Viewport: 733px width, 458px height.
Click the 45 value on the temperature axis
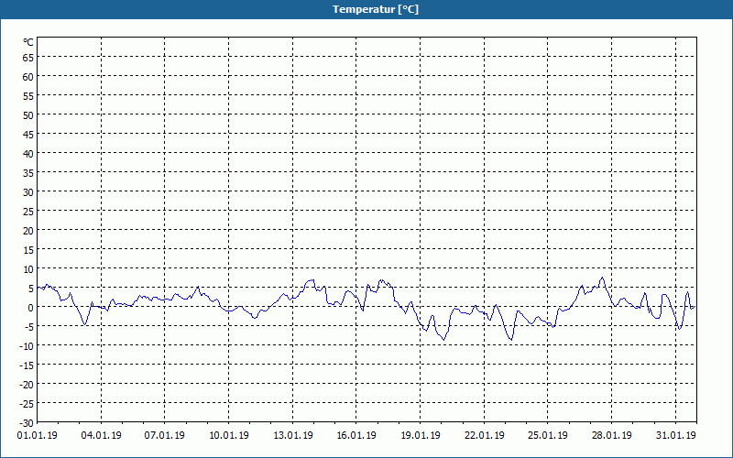point(28,135)
